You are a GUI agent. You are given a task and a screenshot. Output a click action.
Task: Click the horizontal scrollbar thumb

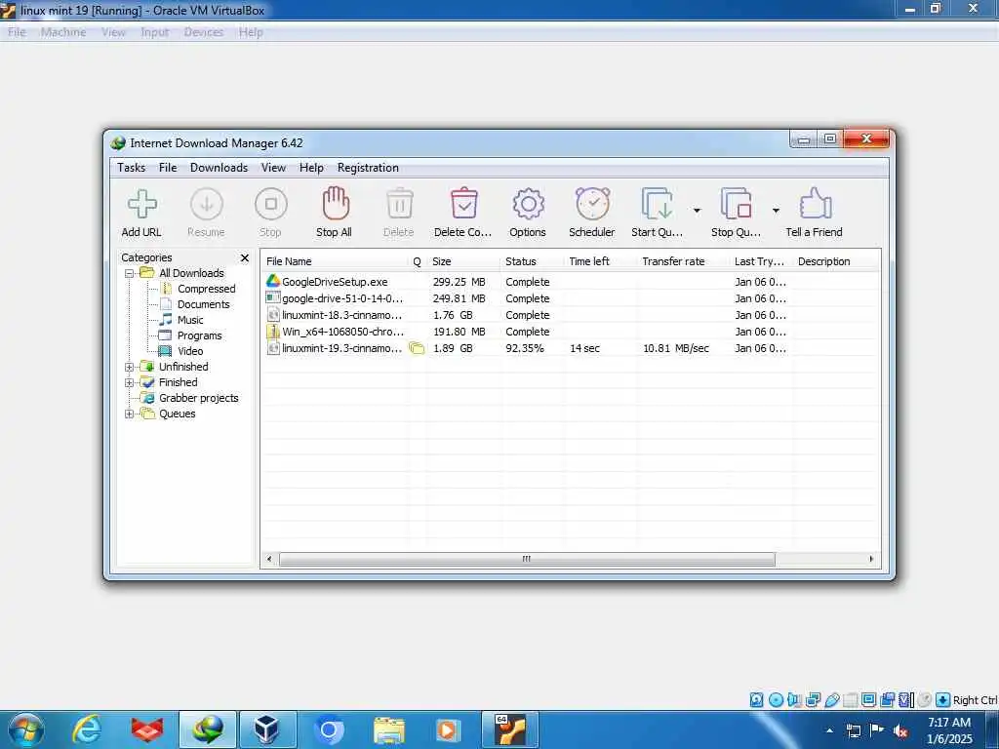pyautogui.click(x=527, y=559)
